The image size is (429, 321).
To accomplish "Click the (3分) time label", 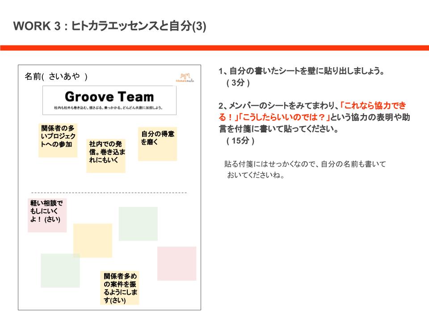I will (238, 82).
